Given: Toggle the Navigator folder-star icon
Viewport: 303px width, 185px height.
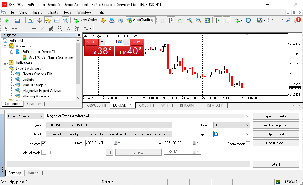Looking at the screenshot, I should 48,20.
